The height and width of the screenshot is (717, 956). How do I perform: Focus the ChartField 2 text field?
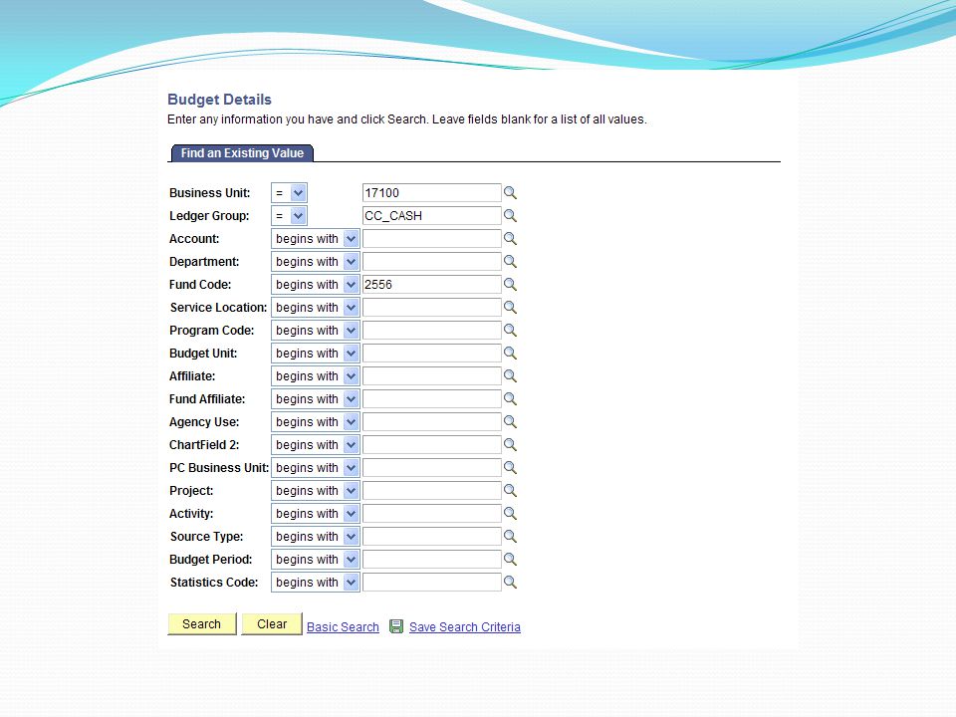coord(431,445)
